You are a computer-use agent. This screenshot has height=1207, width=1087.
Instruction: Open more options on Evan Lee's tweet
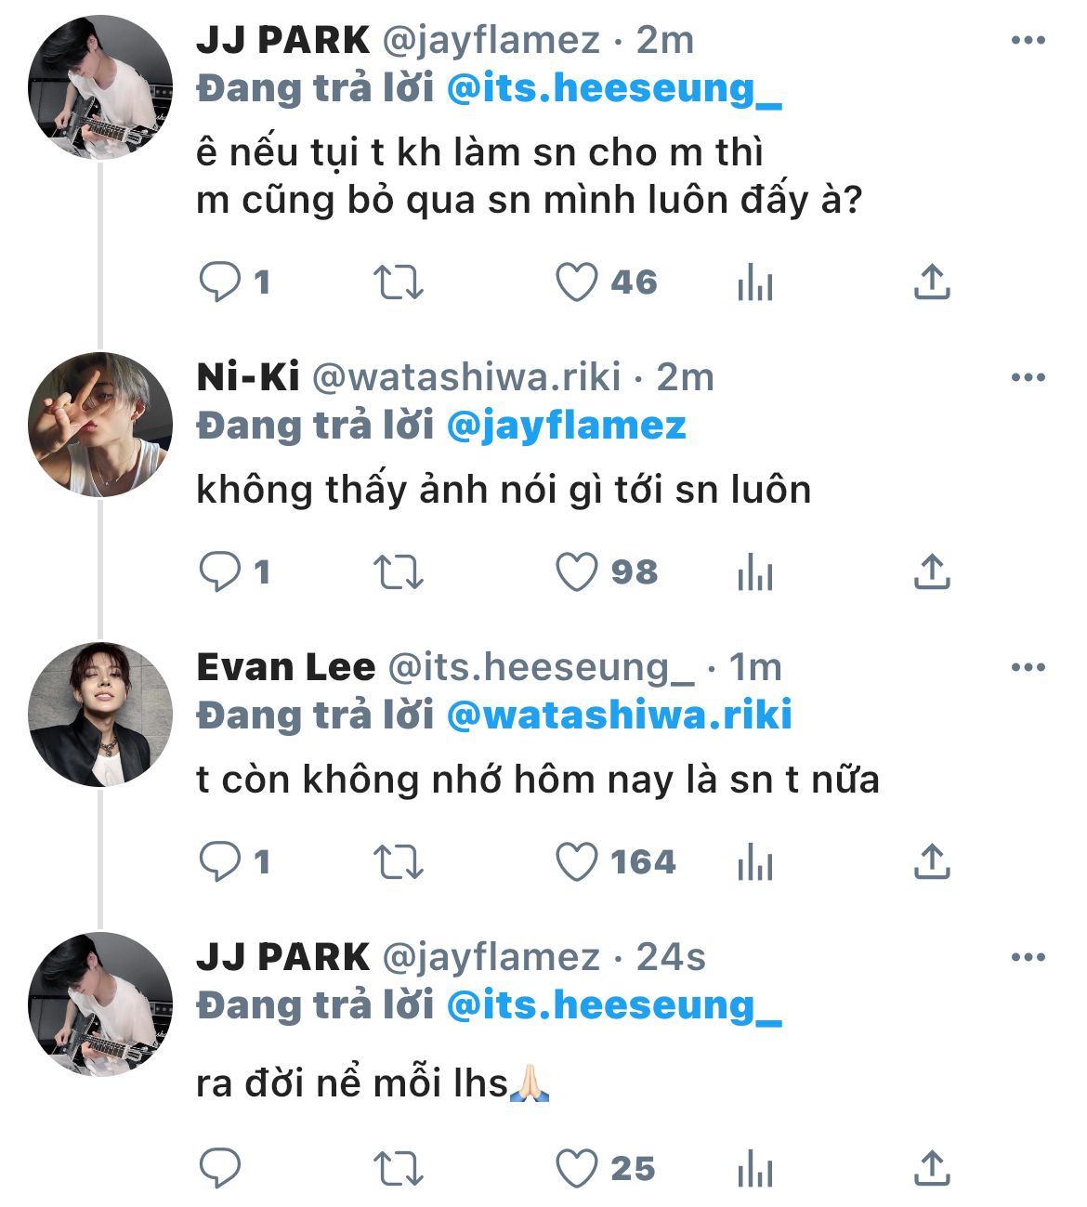[x=1028, y=667]
